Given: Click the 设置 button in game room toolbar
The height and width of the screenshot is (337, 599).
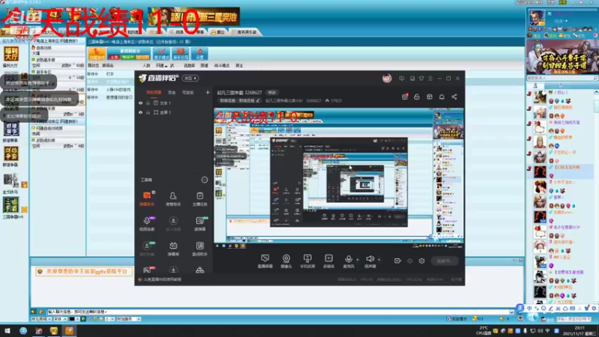Looking at the screenshot, I should coord(199,54).
